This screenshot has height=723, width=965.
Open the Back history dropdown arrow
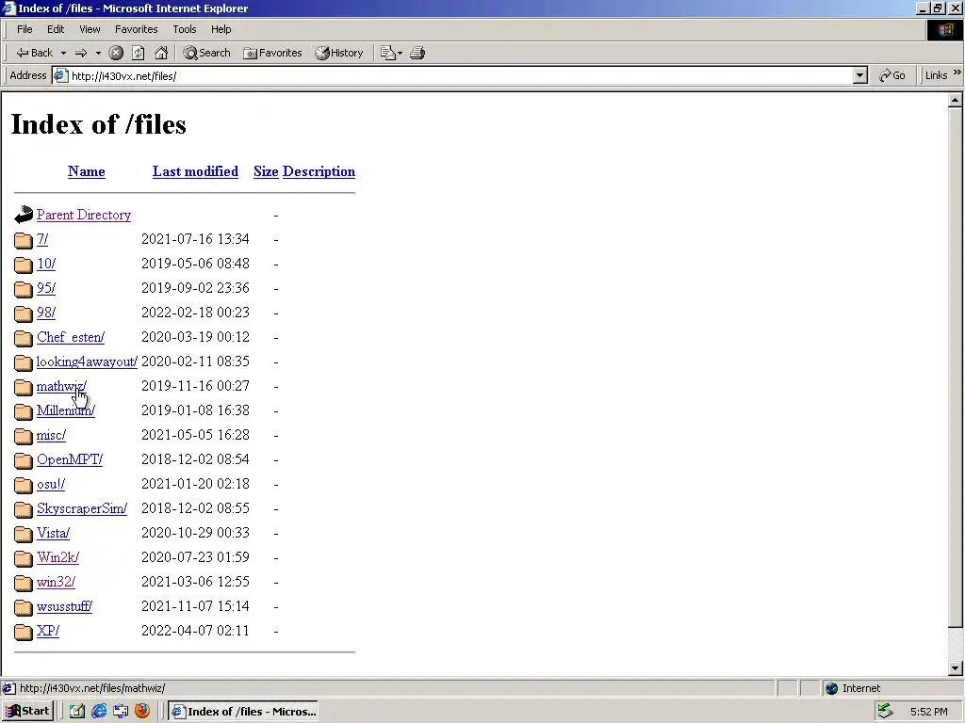(63, 53)
